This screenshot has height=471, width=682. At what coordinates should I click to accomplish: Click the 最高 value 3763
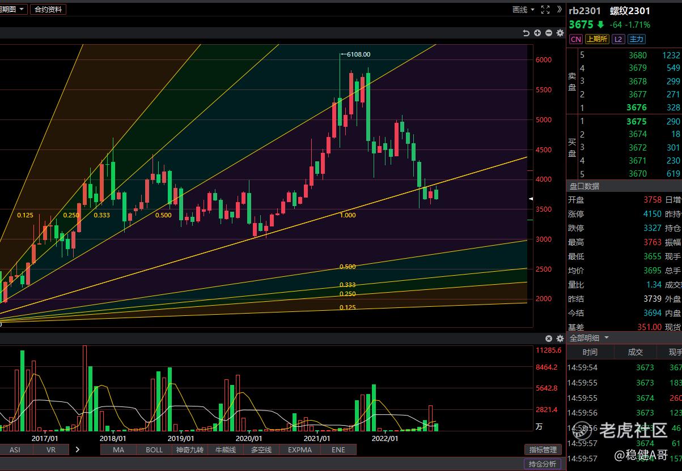click(x=653, y=242)
